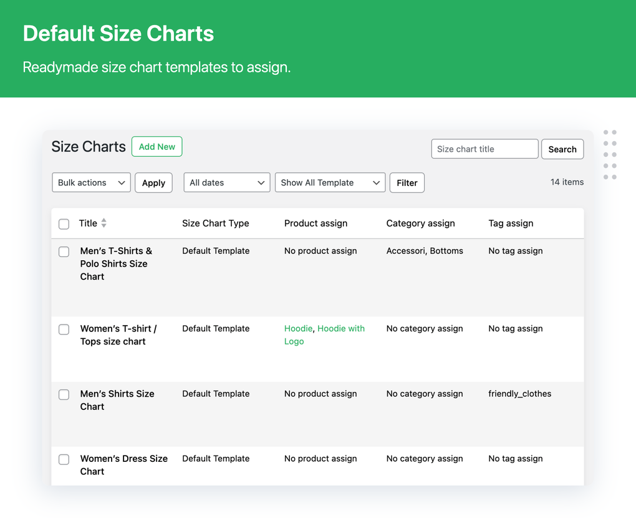
Task: Select the Women's Dress Size Chart title
Action: (x=123, y=465)
